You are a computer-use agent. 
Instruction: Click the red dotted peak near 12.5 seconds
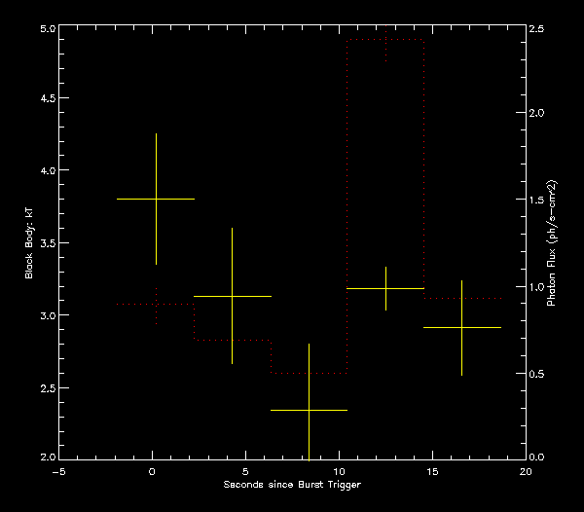(385, 40)
